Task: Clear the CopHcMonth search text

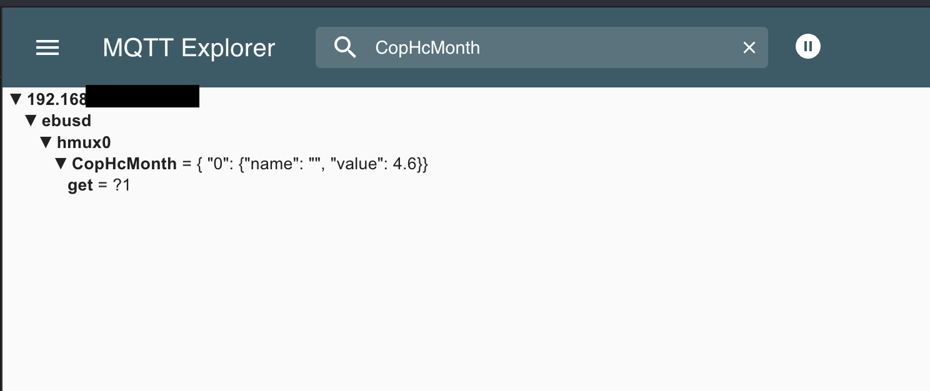Action: click(x=749, y=47)
